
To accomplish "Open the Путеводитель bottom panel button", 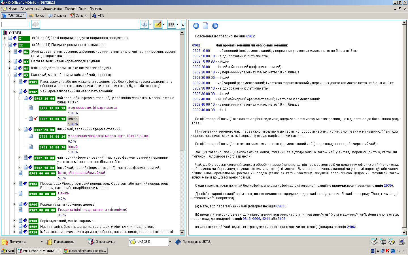I will coord(61,242).
